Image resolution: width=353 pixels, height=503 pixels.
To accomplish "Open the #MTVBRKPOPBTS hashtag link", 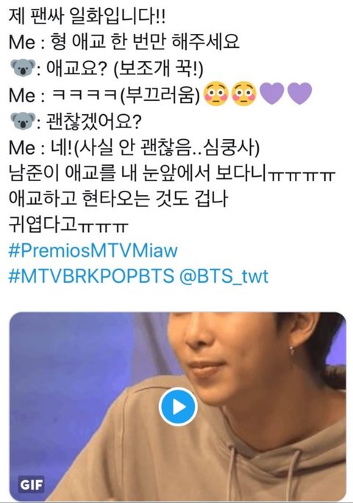I will click(91, 276).
